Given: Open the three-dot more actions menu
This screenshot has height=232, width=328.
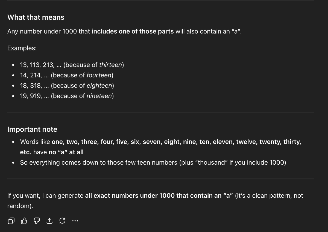Looking at the screenshot, I should point(75,221).
